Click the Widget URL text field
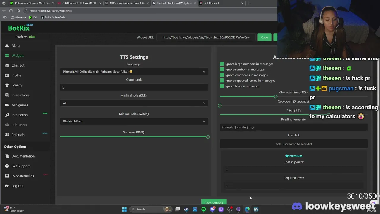This screenshot has width=380, height=214. (x=206, y=37)
